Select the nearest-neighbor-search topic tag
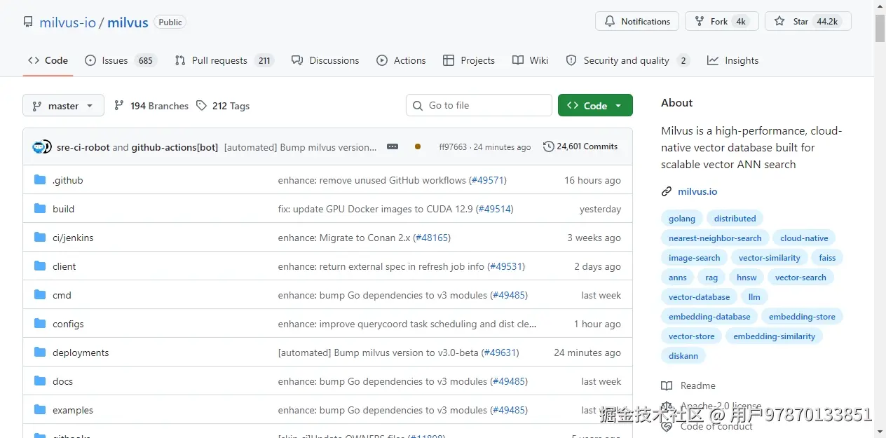 (x=715, y=238)
